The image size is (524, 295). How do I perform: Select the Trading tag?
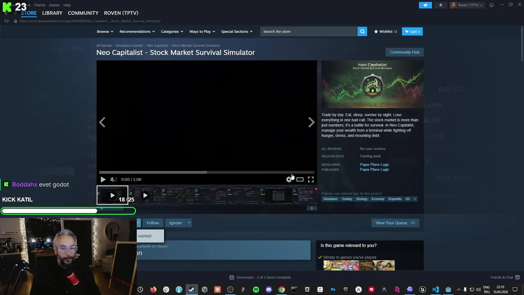pyautogui.click(x=347, y=199)
